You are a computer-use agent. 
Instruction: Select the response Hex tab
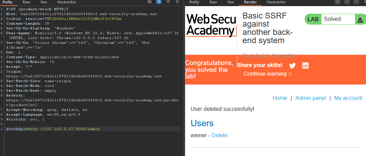[x=231, y=2]
